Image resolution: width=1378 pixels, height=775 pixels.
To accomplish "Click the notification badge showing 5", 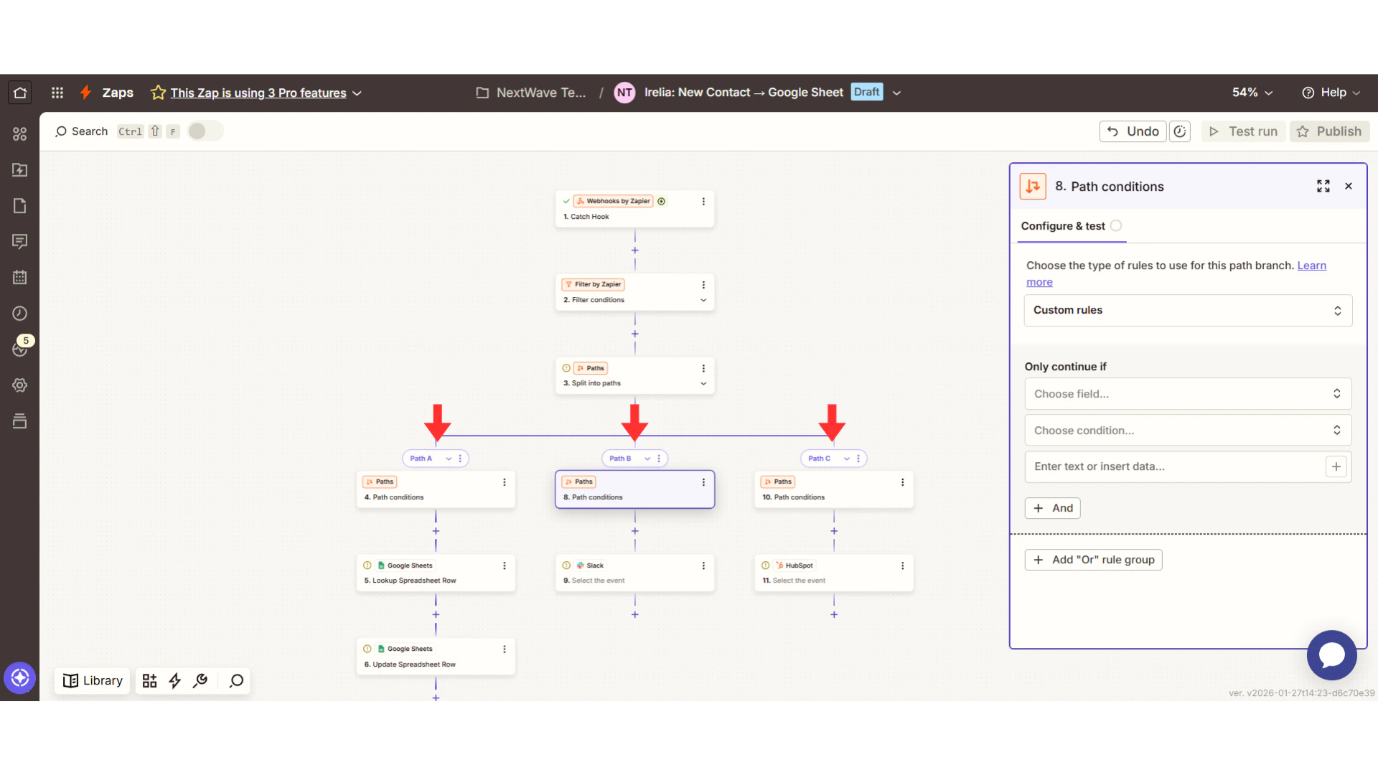I will 26,341.
